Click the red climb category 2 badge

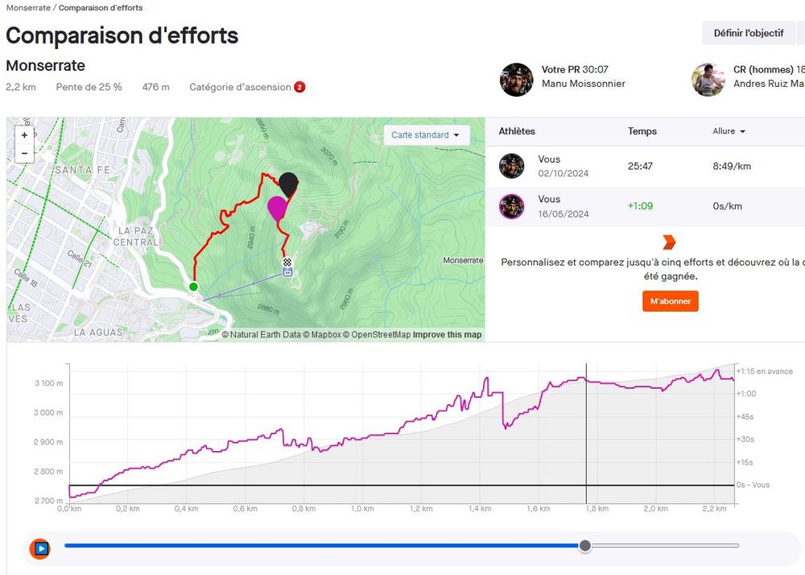[299, 87]
